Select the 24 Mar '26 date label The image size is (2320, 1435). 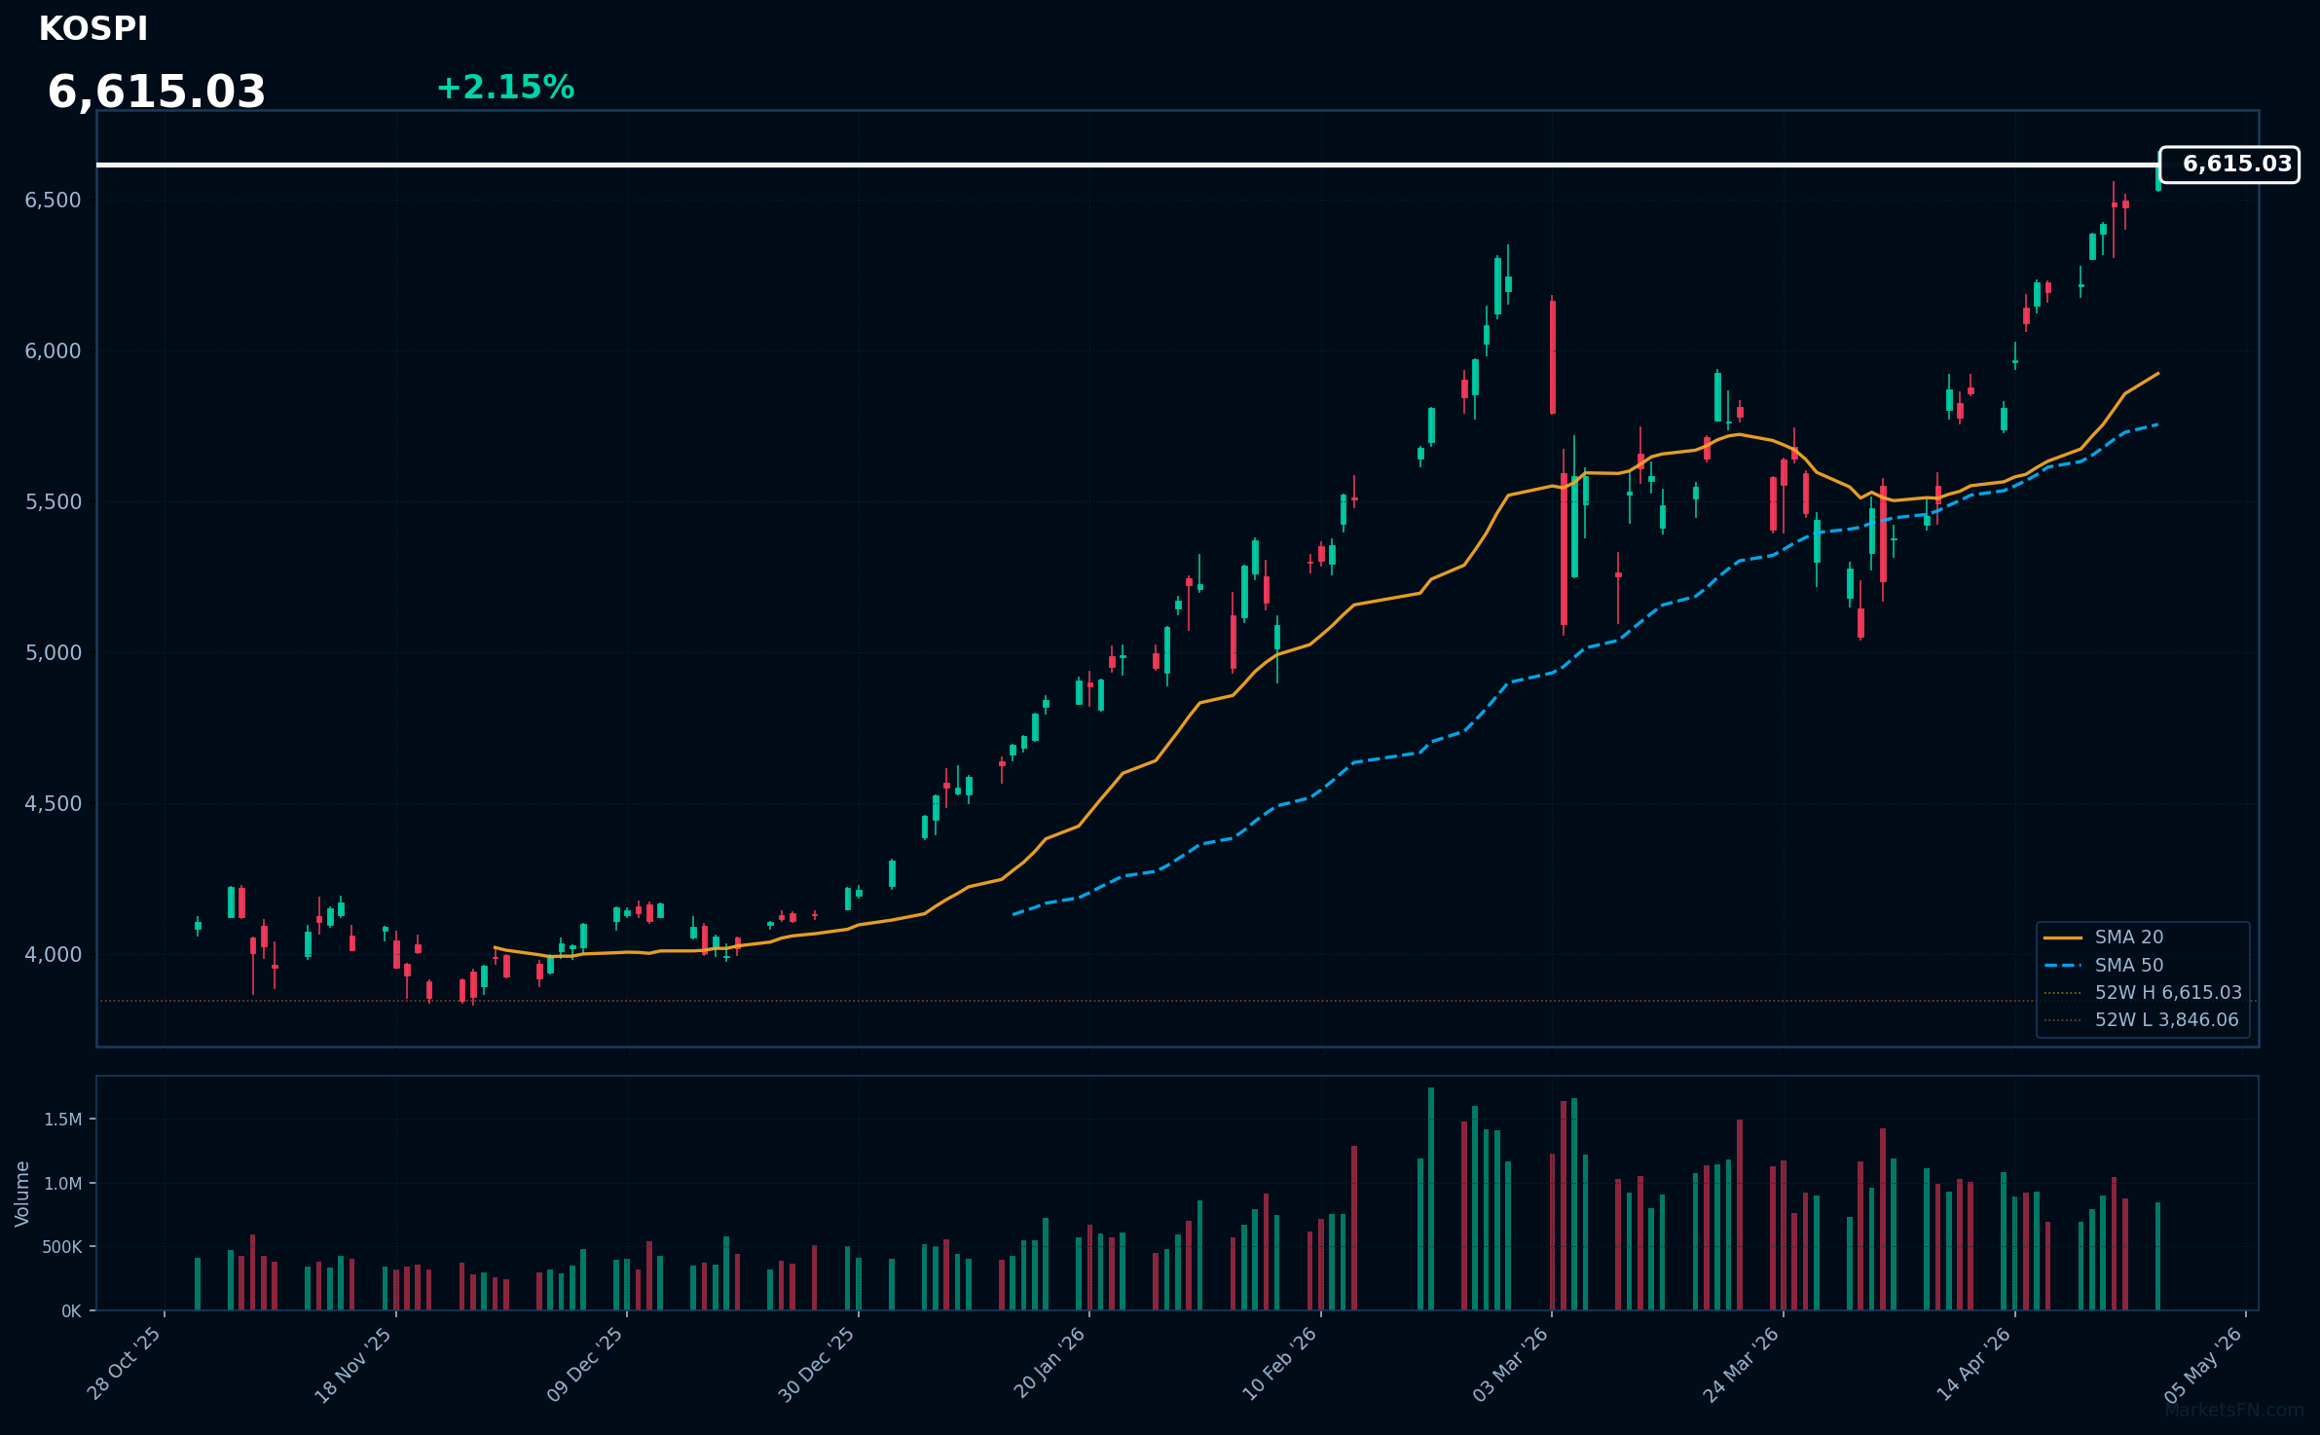coord(1741,1365)
